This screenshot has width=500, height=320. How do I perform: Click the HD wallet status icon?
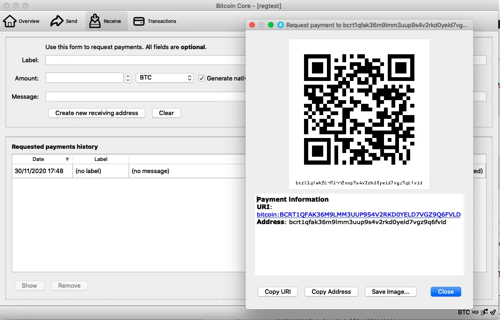[476, 312]
